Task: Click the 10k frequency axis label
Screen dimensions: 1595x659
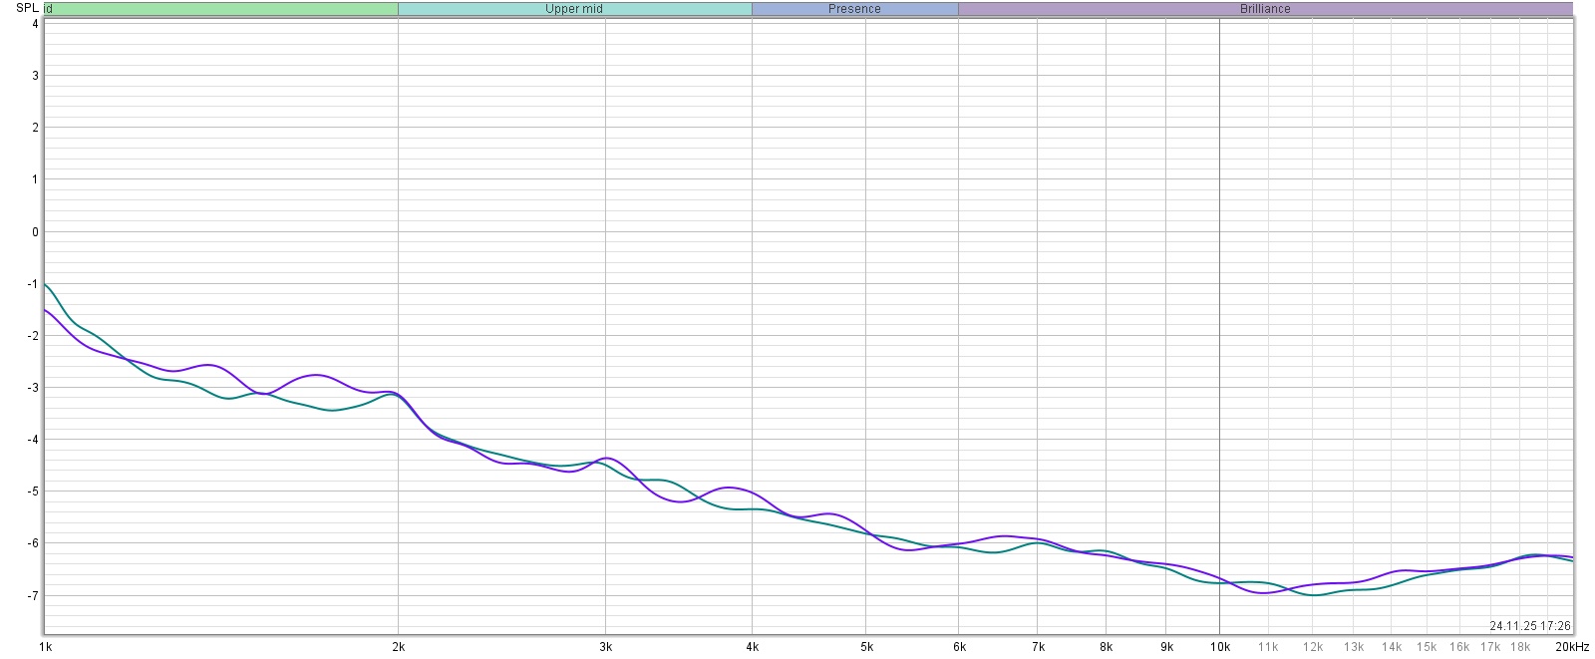Action: coord(1219,647)
